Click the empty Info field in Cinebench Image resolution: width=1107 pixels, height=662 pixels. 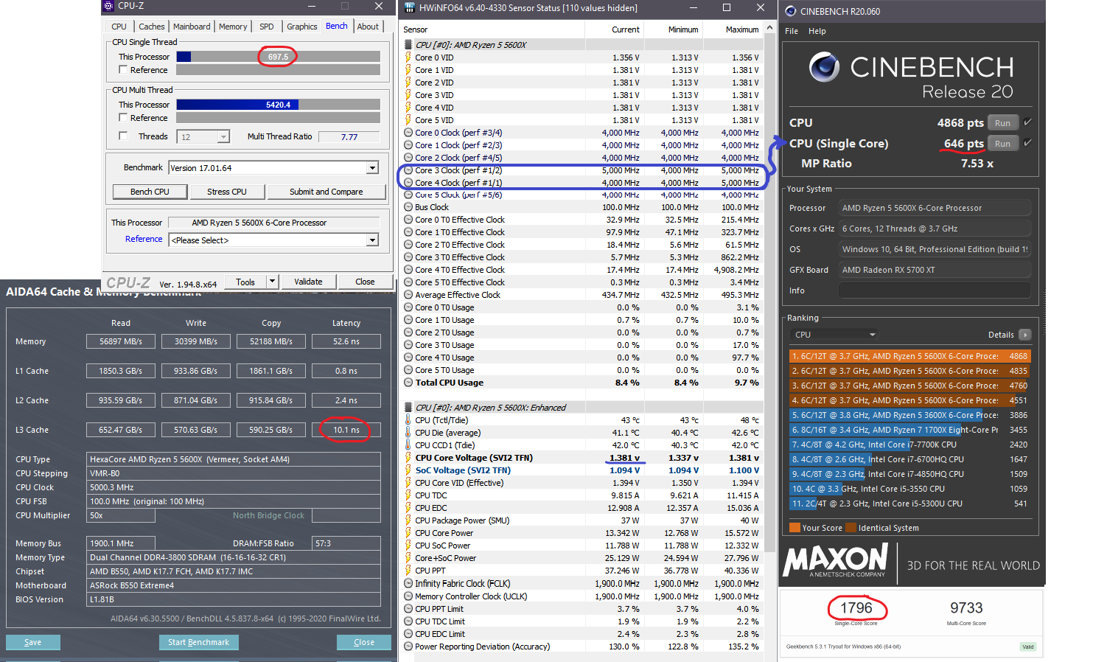[936, 290]
